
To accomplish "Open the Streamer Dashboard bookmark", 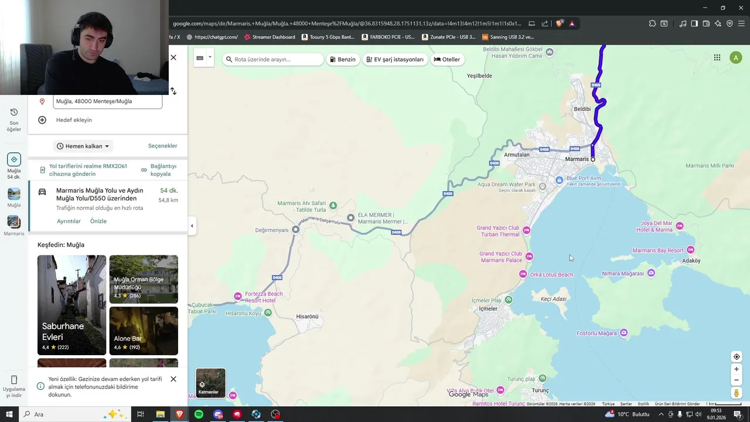I will pyautogui.click(x=270, y=37).
